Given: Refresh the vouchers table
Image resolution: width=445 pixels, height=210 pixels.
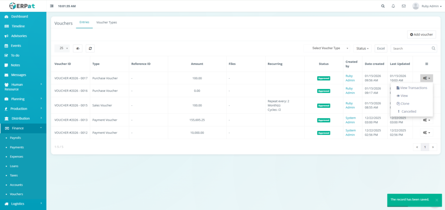Looking at the screenshot, I should [90, 49].
